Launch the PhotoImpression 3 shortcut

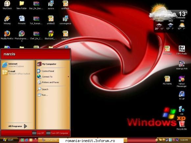click(x=22, y=36)
